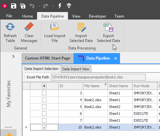Switch to Data Import View sub-tab
Viewport: 160px width, 136px height.
[x=76, y=69]
